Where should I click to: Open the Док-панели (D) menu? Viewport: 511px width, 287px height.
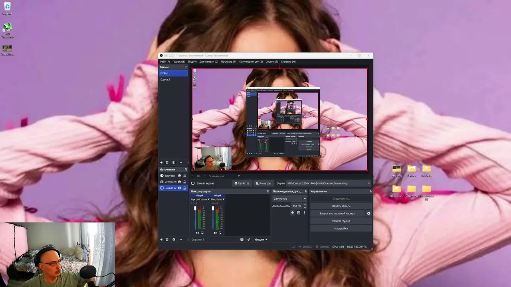(209, 62)
